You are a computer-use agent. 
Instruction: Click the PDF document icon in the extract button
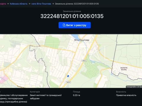click(x=64, y=25)
